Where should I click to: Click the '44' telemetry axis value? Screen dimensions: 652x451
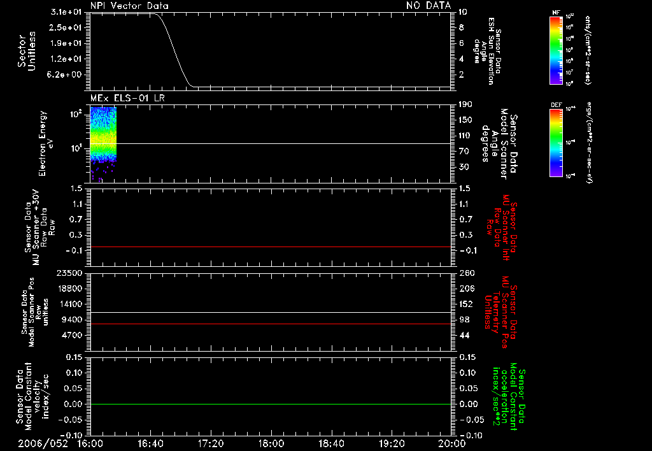click(464, 335)
